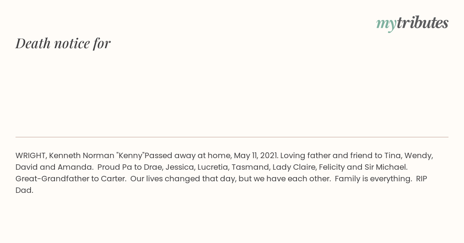This screenshot has height=243, width=464.
Task: Click the word "RIP" near the end
Action: click(x=422, y=179)
